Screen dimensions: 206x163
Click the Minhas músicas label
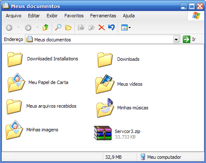pyautogui.click(x=133, y=108)
